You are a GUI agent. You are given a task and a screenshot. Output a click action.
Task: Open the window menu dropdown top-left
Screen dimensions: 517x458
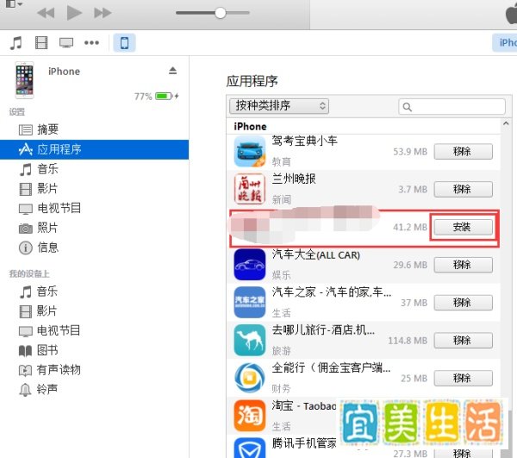14,3
